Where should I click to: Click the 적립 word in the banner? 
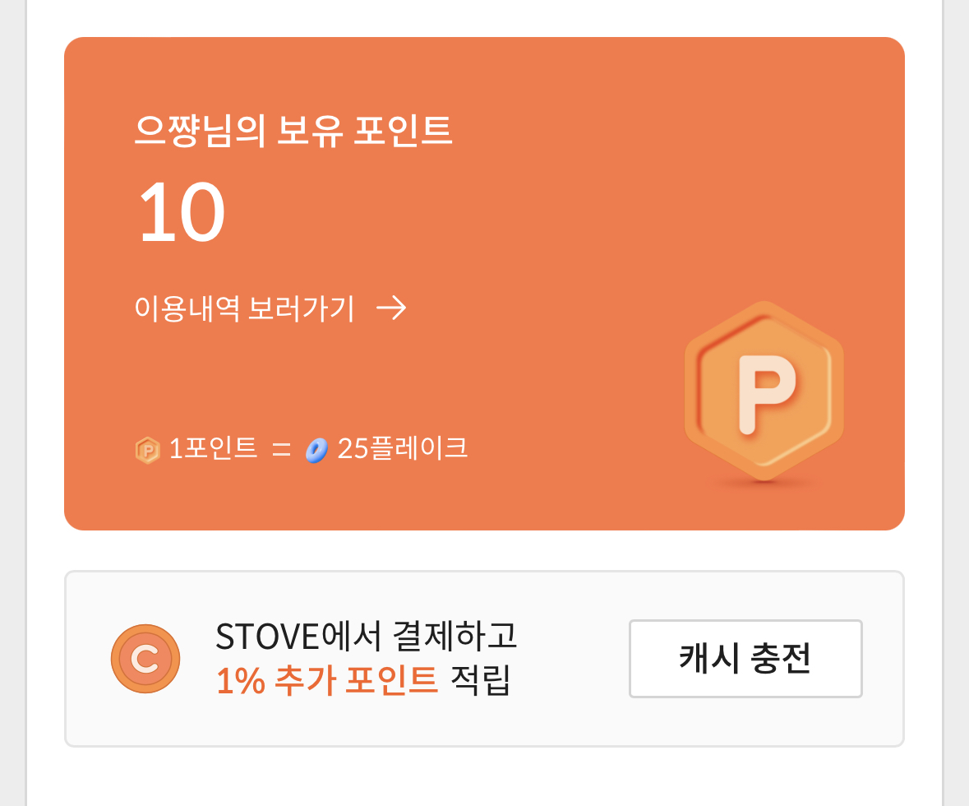(481, 681)
